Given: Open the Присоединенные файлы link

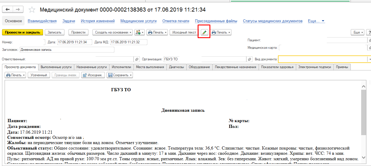Looking at the screenshot, I should tap(216, 21).
